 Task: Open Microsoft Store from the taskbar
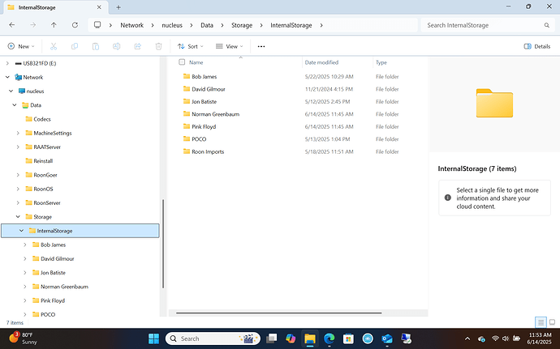(348, 338)
